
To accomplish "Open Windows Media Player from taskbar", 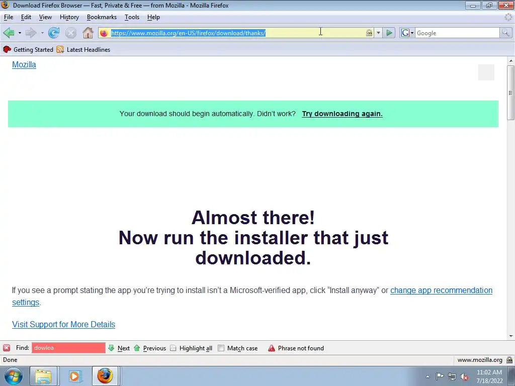I will coord(74,376).
